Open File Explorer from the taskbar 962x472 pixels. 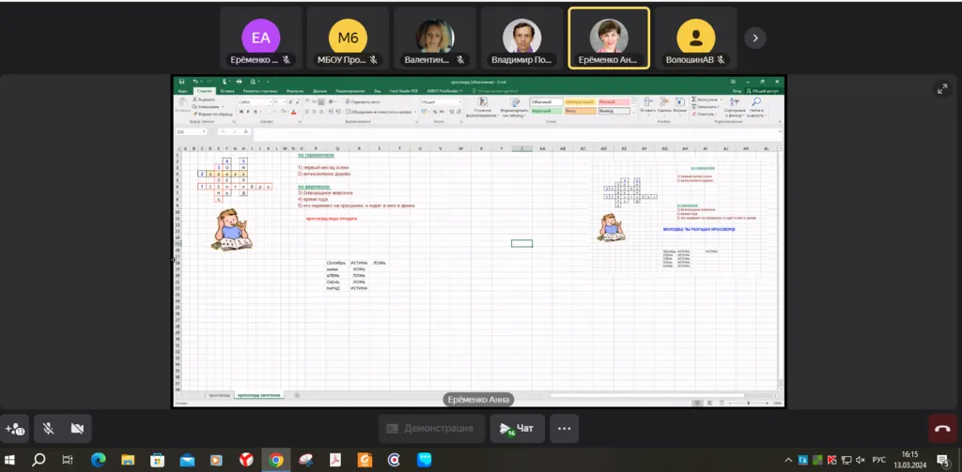click(128, 460)
